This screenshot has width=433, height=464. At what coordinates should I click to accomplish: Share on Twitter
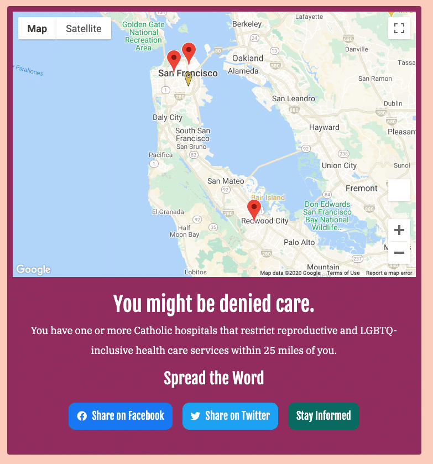pyautogui.click(x=230, y=416)
